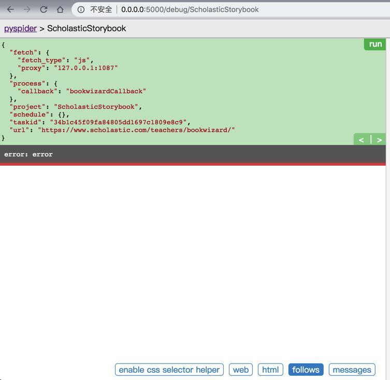Click the "schedule" key in task JSON
Viewport: 390px width, 380px height.
[x=30, y=114]
